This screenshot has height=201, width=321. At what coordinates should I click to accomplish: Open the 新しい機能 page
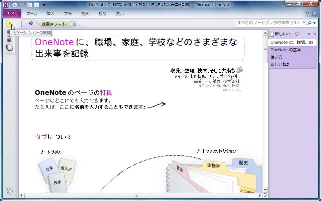pyautogui.click(x=293, y=65)
